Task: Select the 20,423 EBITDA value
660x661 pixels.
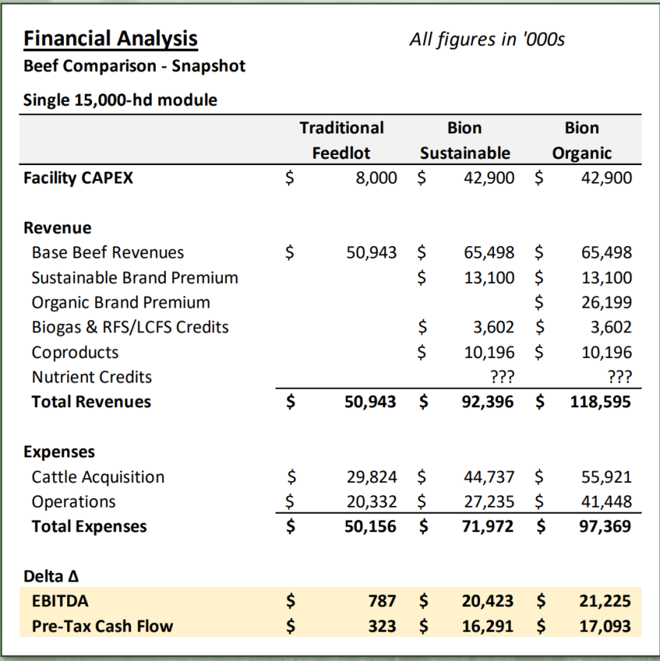Action: point(487,601)
